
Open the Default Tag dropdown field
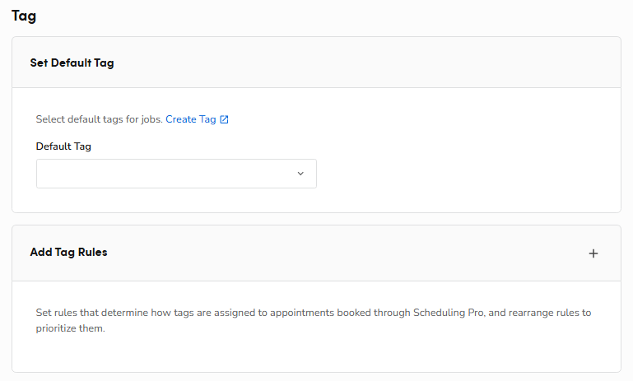click(165, 174)
